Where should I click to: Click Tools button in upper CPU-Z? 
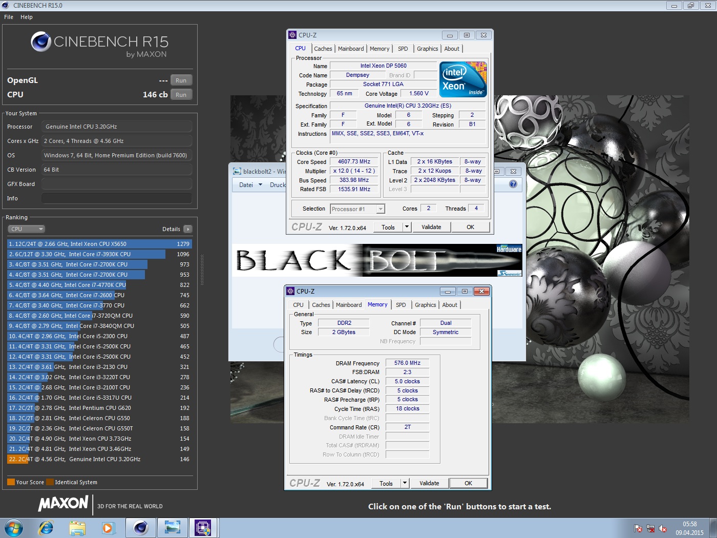coord(388,227)
